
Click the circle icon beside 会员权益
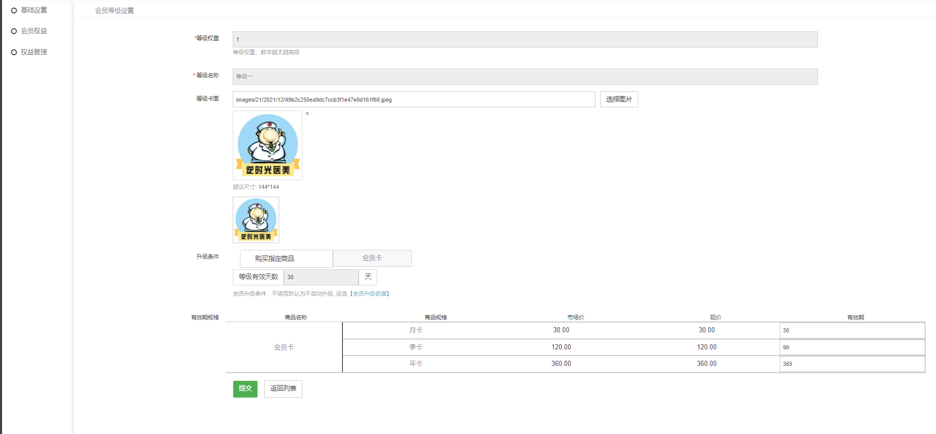[14, 31]
